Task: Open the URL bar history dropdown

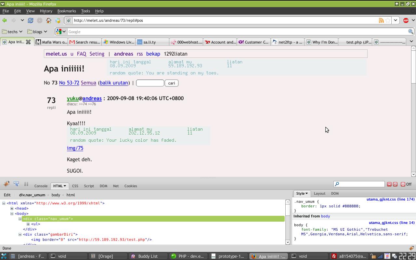Action: click(395, 20)
